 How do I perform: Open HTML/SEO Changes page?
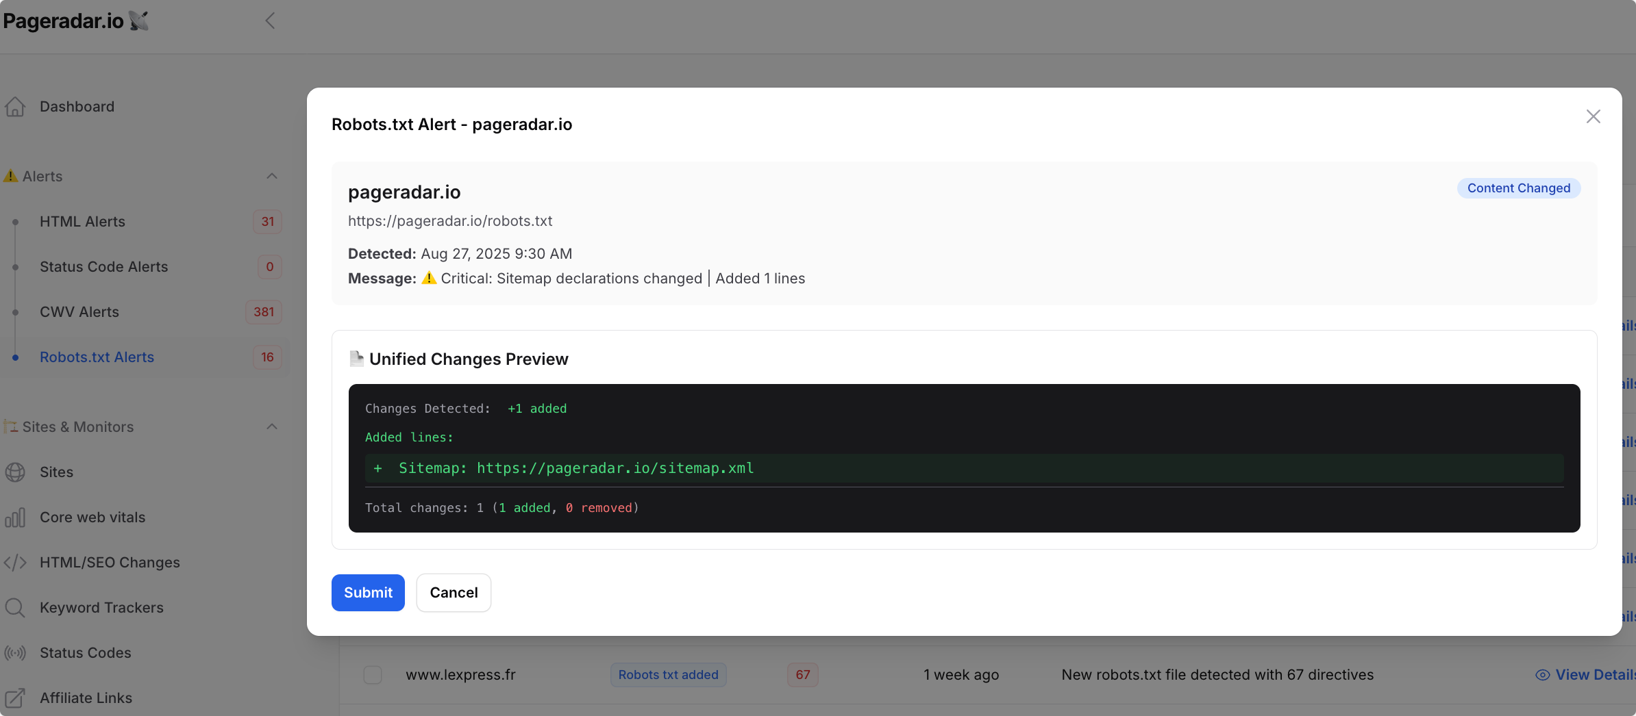(x=110, y=563)
